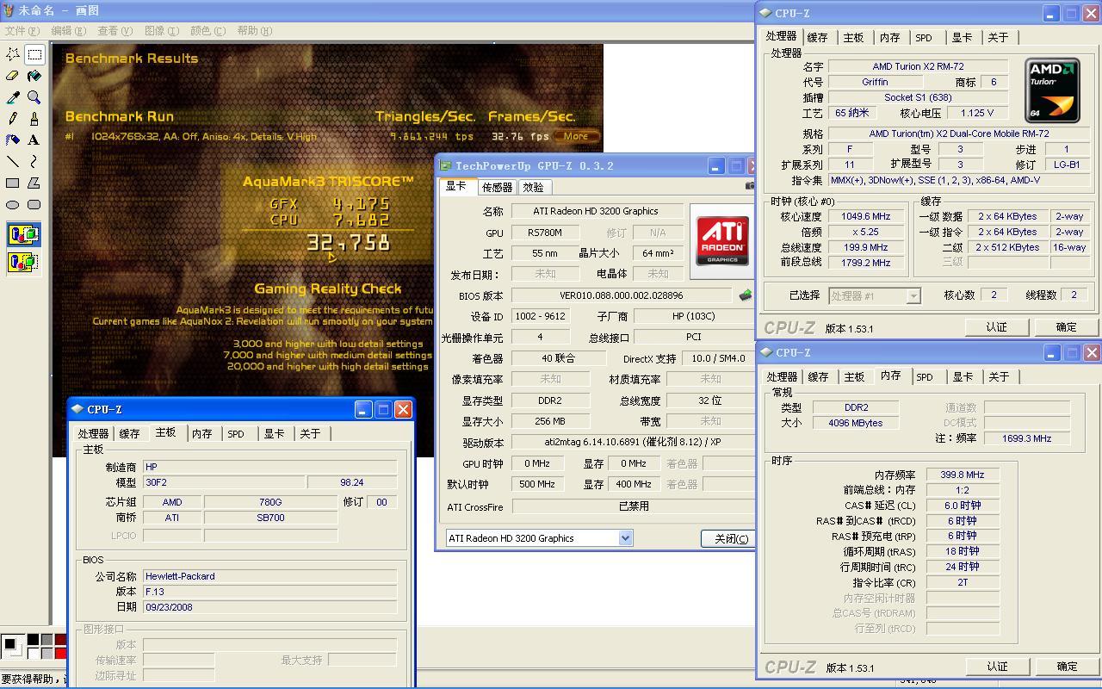Viewport: 1102px width, 689px height.
Task: Select the Text tool marked with letter A
Action: pos(34,140)
